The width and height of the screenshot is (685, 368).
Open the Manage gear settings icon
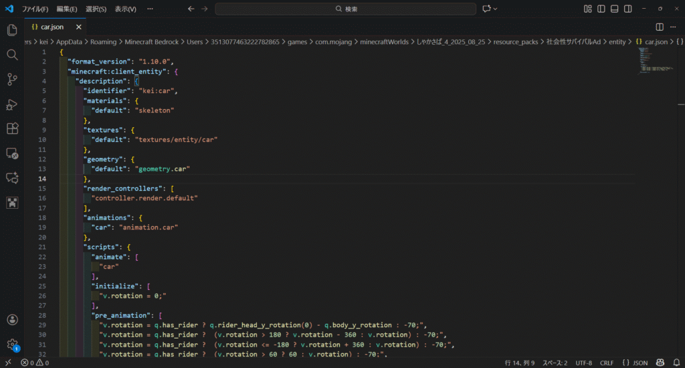12,344
